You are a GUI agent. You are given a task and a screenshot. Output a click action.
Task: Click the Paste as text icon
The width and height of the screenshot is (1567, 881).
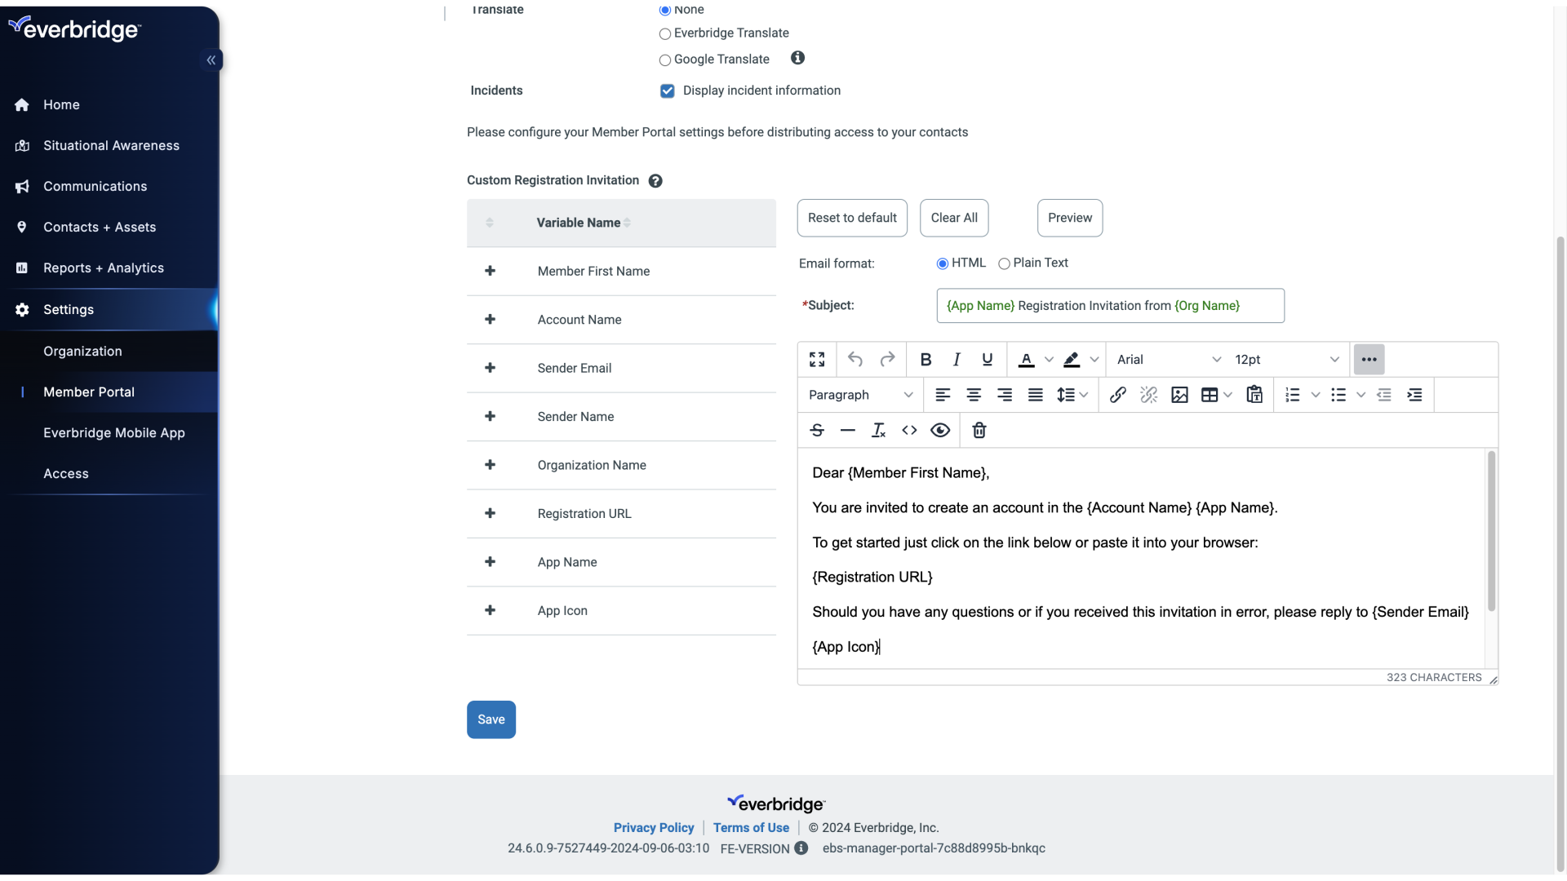coord(1254,395)
